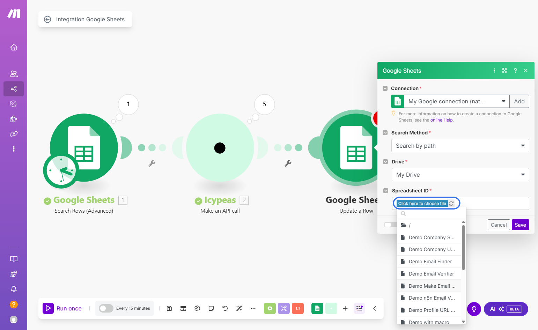538x330 pixels.
Task: Refresh the file list icon
Action: pyautogui.click(x=451, y=204)
